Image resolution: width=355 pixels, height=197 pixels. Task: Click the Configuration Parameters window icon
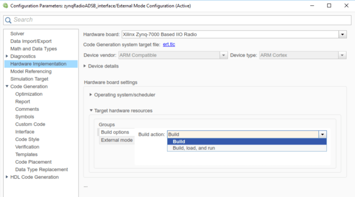(x=5, y=6)
